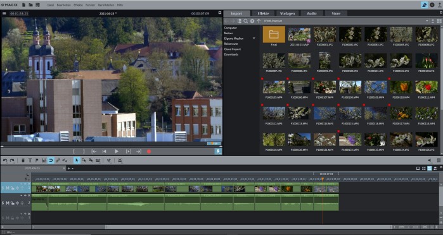Open the Datei menu
Image resolution: width=443 pixels, height=235 pixels.
tap(51, 5)
